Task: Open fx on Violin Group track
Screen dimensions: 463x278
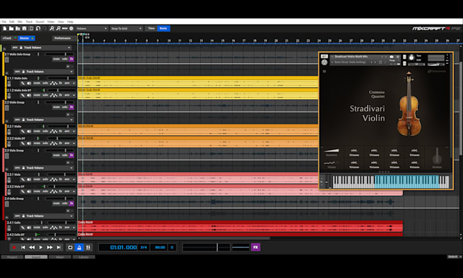Action: [x=71, y=107]
